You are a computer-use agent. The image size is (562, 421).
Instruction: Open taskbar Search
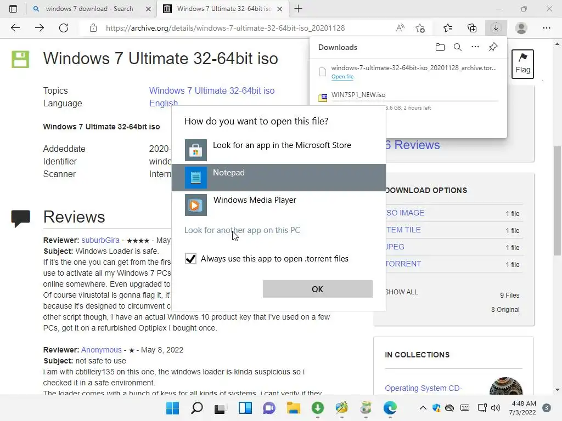197,408
